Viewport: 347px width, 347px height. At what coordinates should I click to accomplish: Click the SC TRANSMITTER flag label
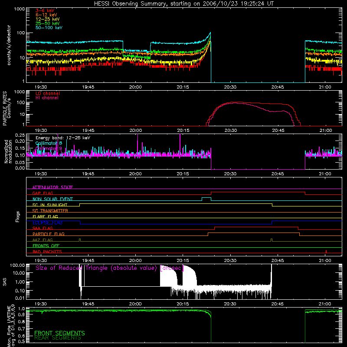(x=50, y=211)
